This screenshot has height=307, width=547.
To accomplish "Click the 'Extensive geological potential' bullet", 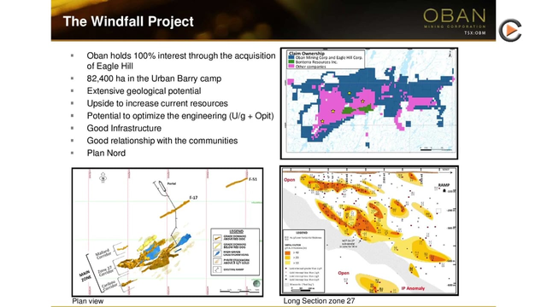I will pos(144,91).
